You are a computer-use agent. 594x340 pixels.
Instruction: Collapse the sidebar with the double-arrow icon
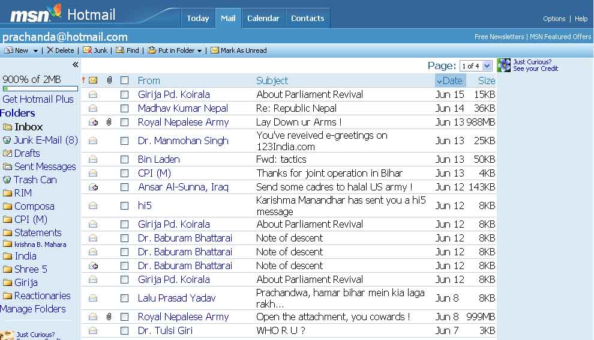point(75,65)
